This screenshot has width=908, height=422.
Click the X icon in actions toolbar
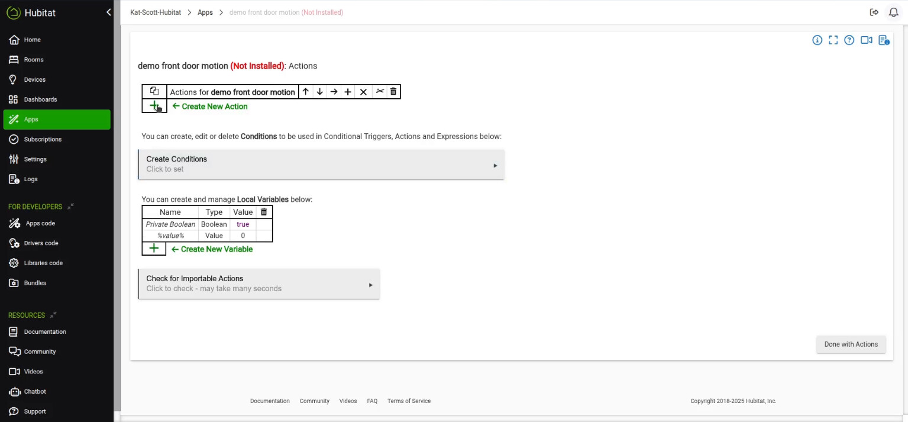pos(363,92)
